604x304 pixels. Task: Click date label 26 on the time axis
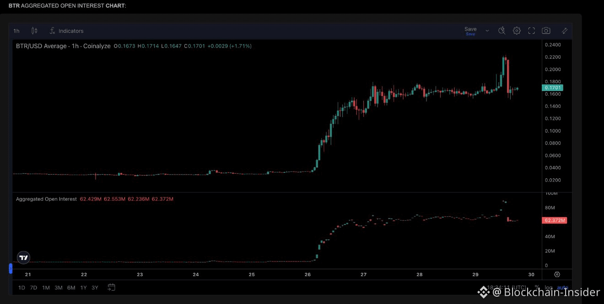tap(307, 275)
